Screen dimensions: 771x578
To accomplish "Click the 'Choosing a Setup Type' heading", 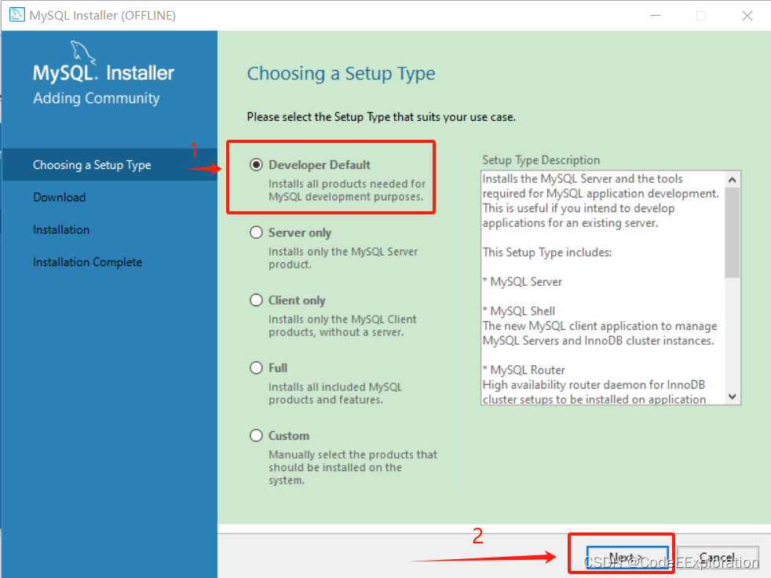I will point(341,73).
